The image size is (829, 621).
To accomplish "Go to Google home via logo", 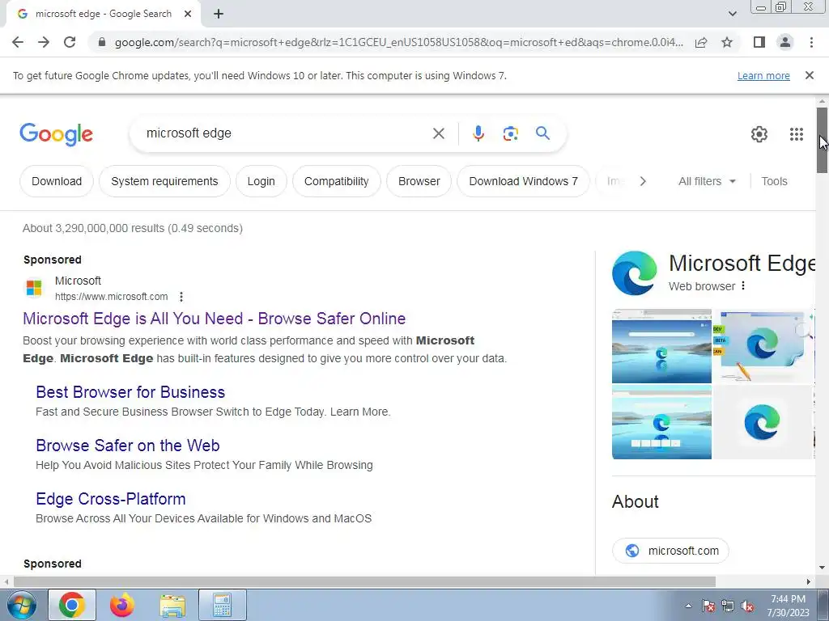I will tap(56, 134).
